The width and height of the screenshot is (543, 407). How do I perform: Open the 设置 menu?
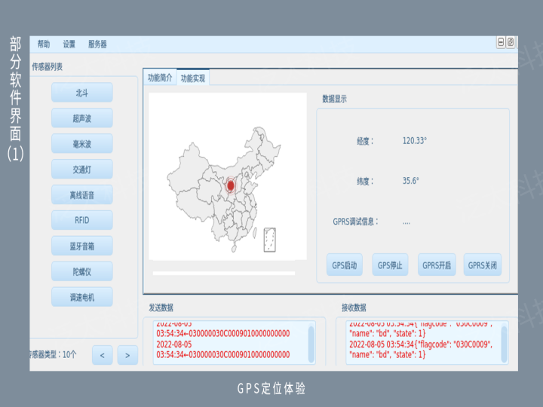(x=69, y=44)
